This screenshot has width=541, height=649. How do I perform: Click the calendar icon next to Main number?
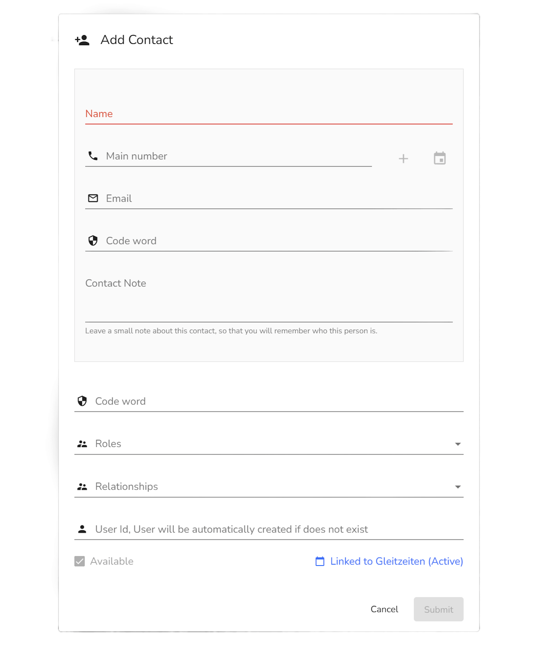click(439, 158)
